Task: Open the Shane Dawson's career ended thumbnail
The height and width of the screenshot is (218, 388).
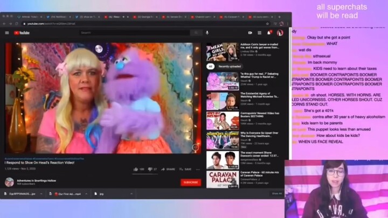Action: 223,160
